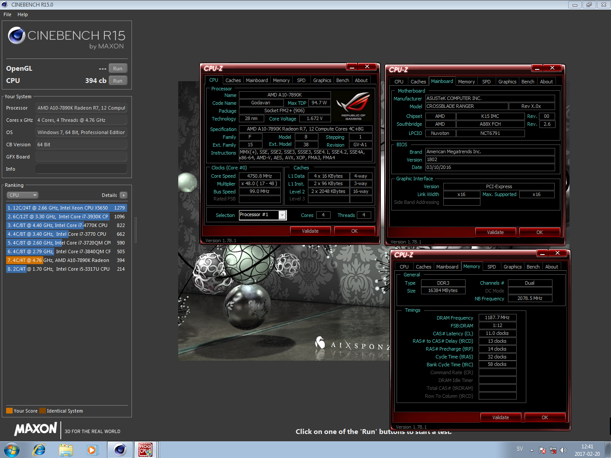611x458 pixels.
Task: Open the File Explorer taskbar icon
Action: [66, 450]
